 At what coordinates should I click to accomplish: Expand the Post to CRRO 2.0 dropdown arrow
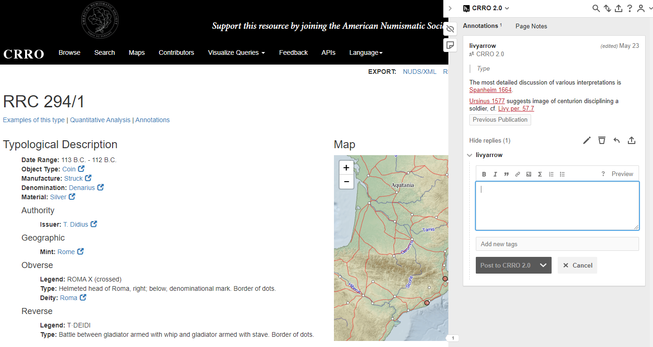(x=543, y=265)
